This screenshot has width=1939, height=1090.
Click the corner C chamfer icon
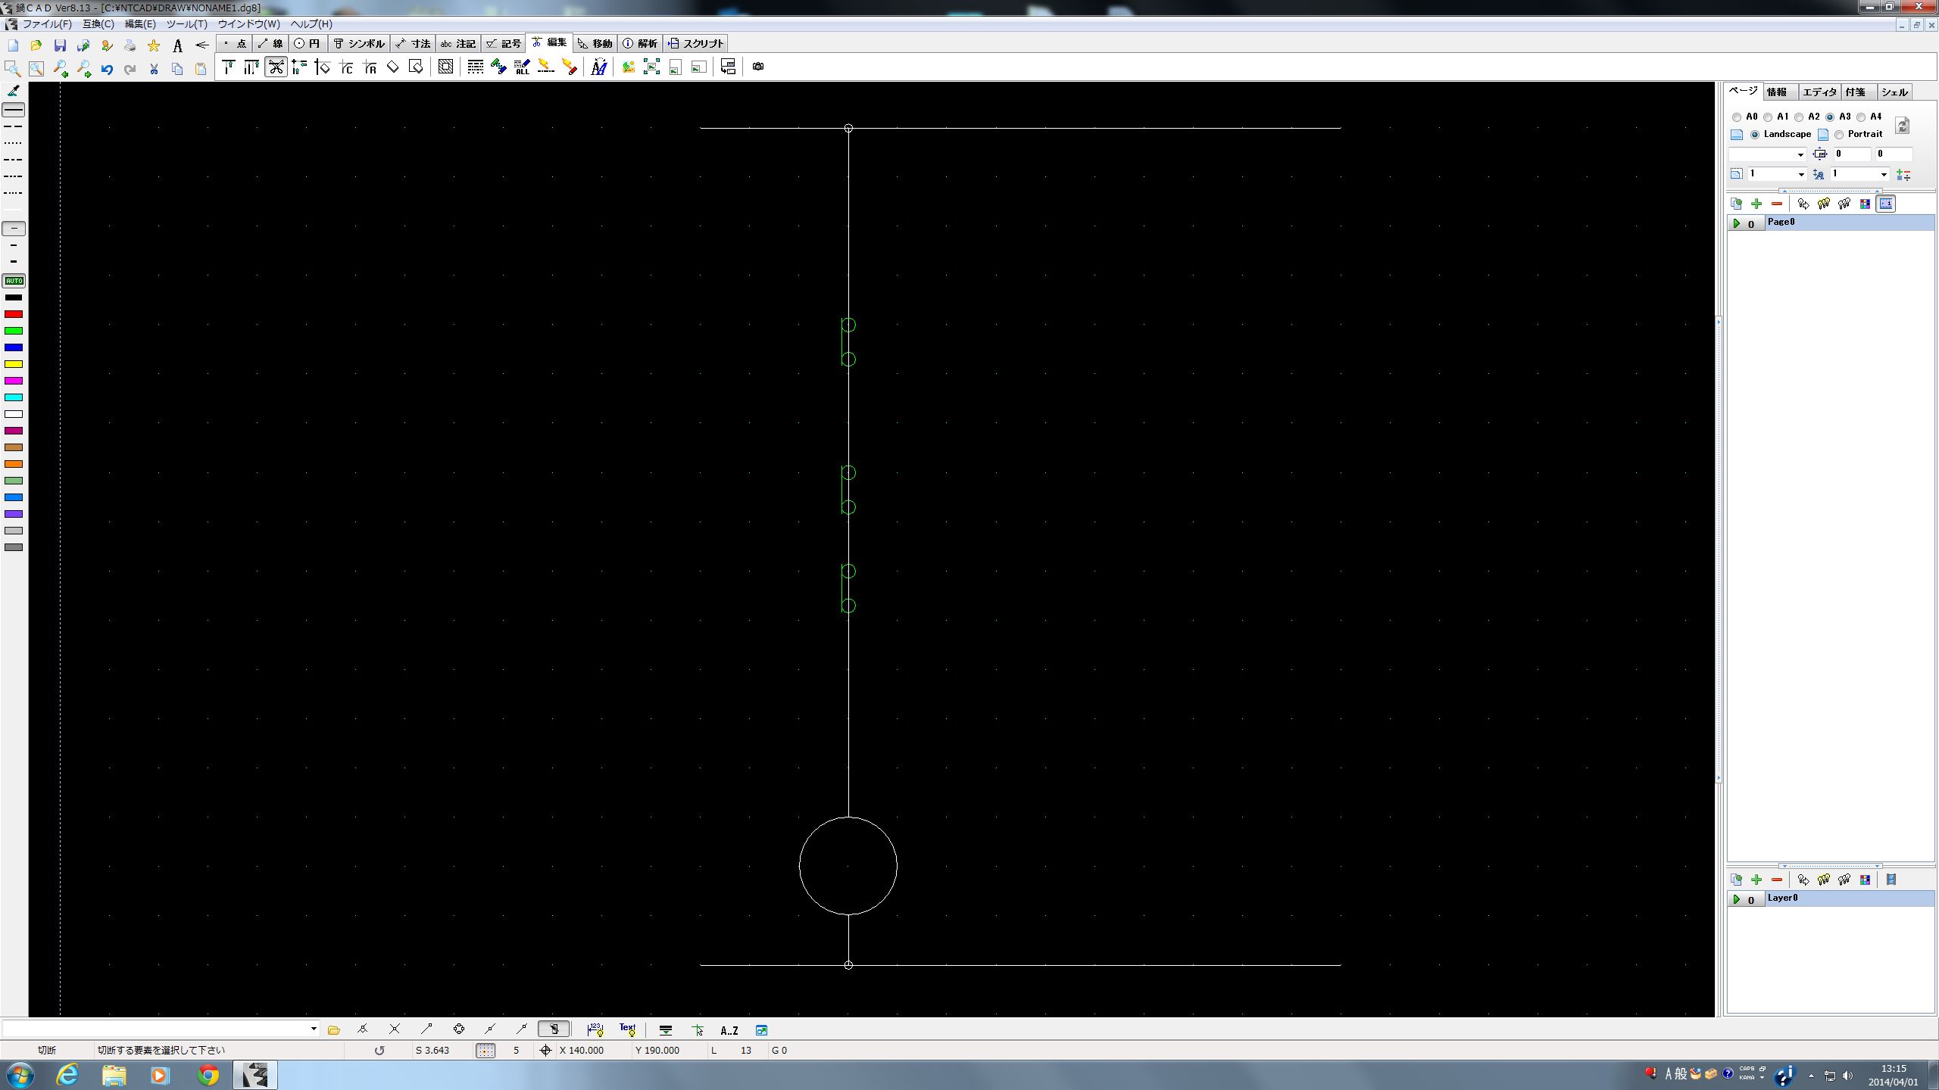point(346,67)
